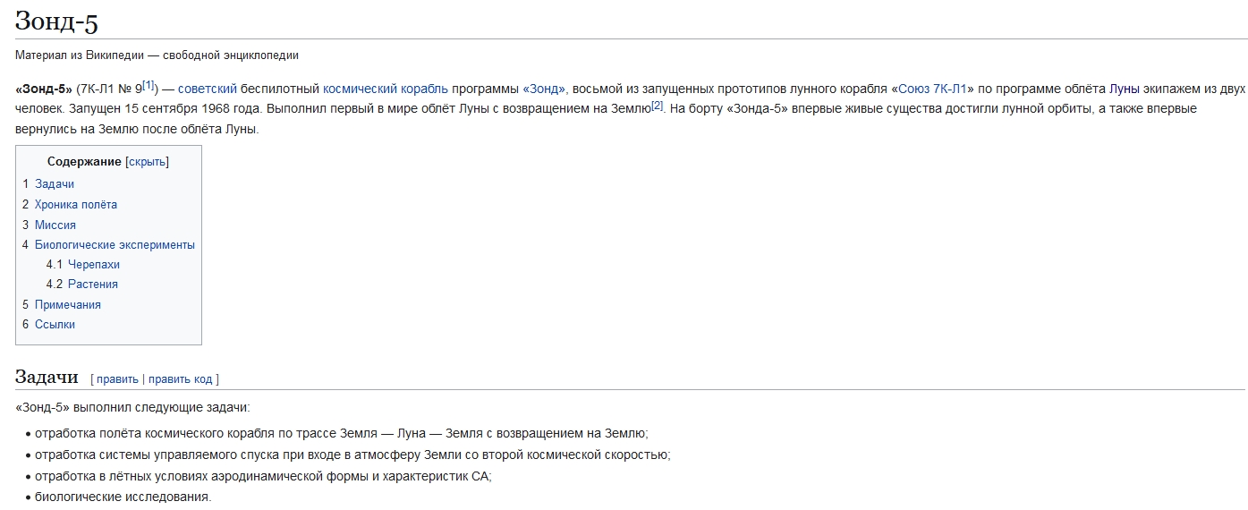Open footnote reference [1]
The height and width of the screenshot is (510, 1248).
click(x=149, y=85)
